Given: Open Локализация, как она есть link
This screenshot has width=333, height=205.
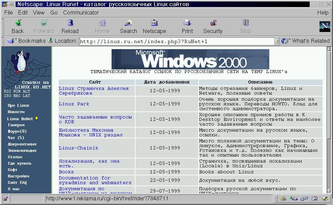Looking at the screenshot, I should [89, 164].
